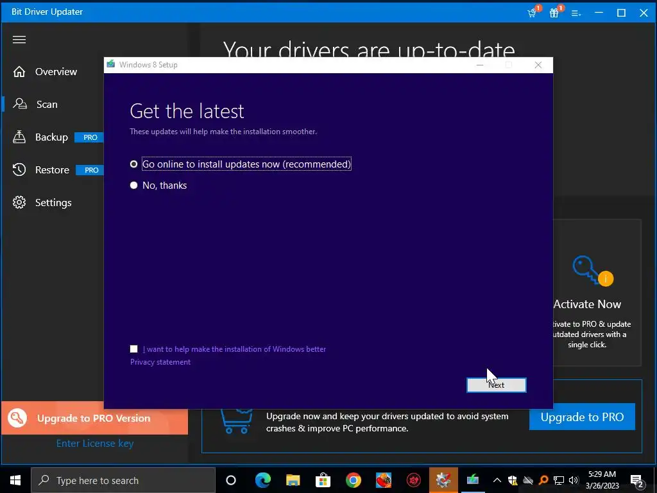The height and width of the screenshot is (493, 657).
Task: Open the OneDrive cloud tray icon
Action: point(528,480)
